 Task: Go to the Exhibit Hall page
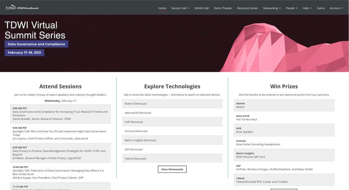pos(202,8)
